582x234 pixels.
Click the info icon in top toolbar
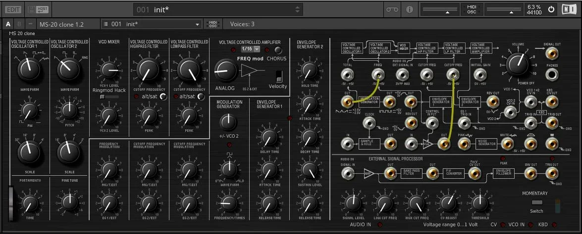410,9
